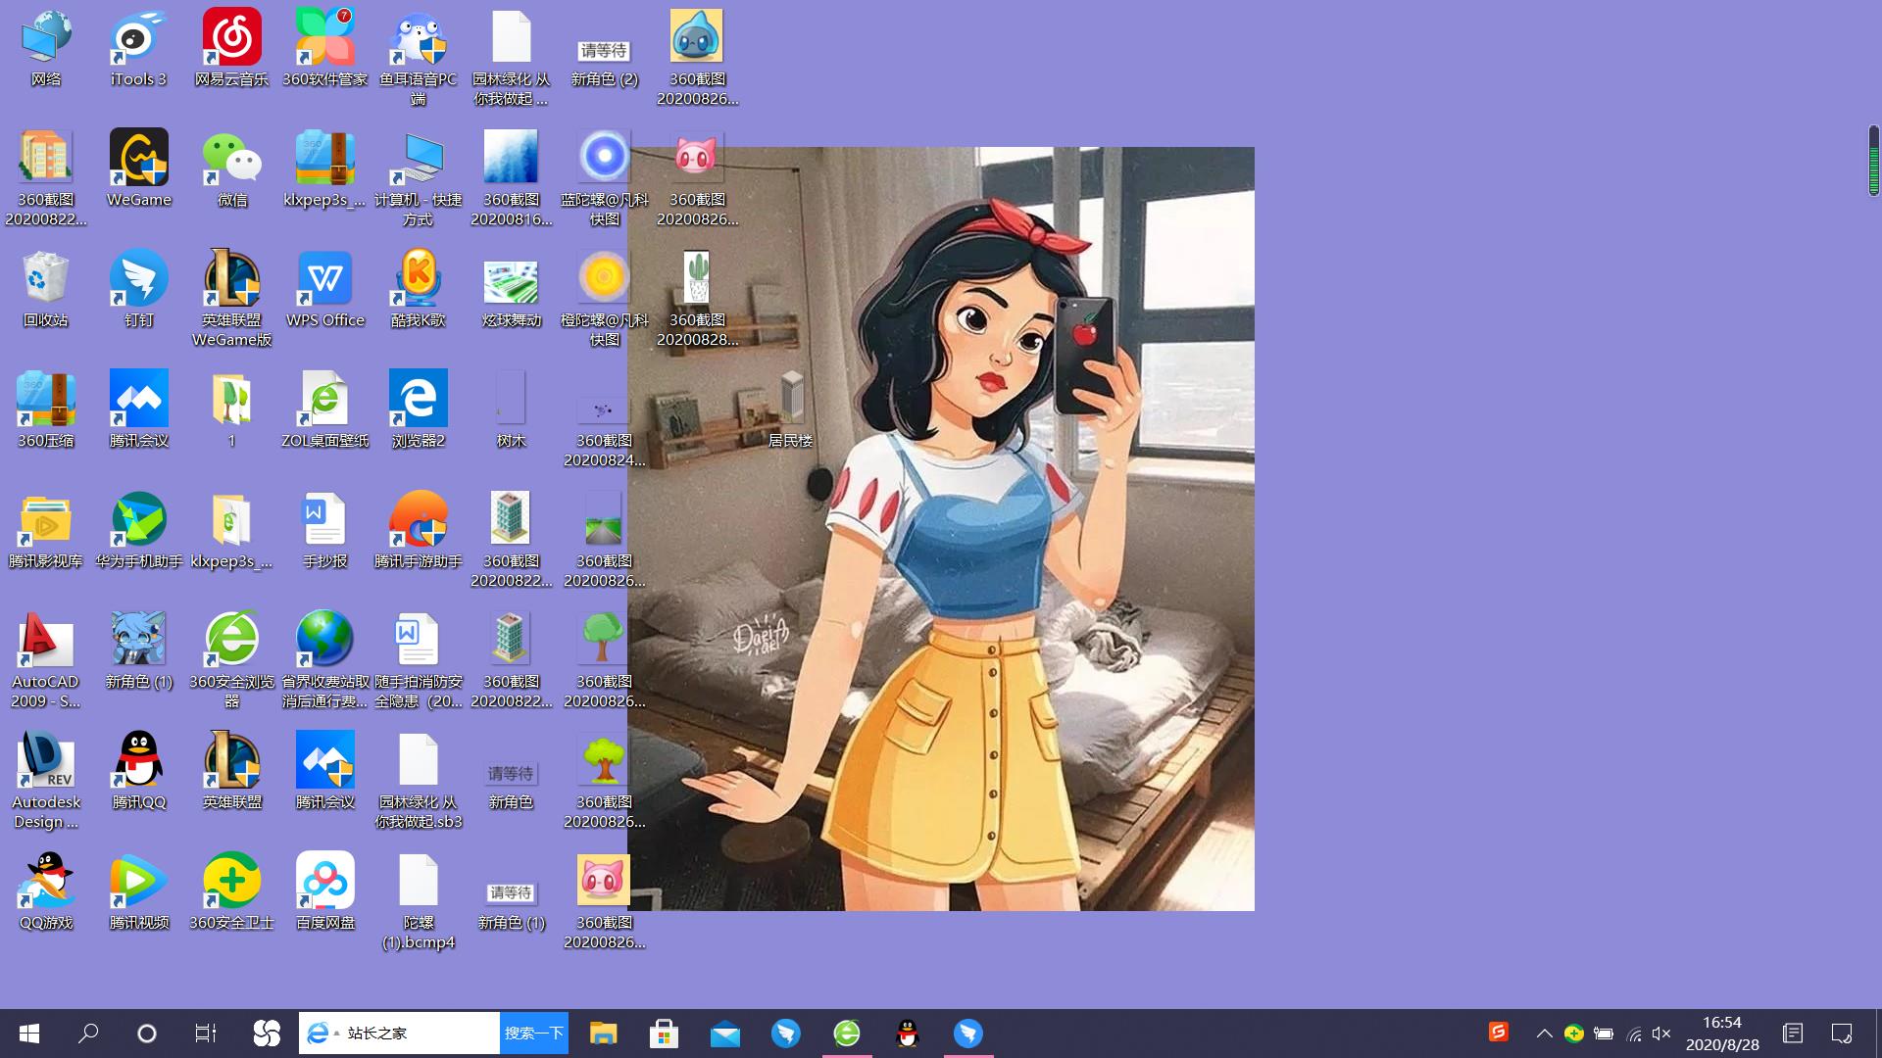Open 酷我K歌 karaoke app shortcut
1882x1058 pixels.
tap(419, 290)
